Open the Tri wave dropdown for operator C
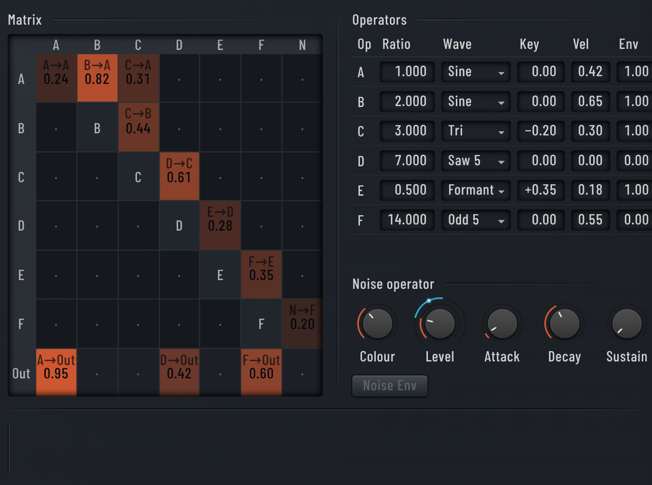This screenshot has width=652, height=485. pos(476,131)
